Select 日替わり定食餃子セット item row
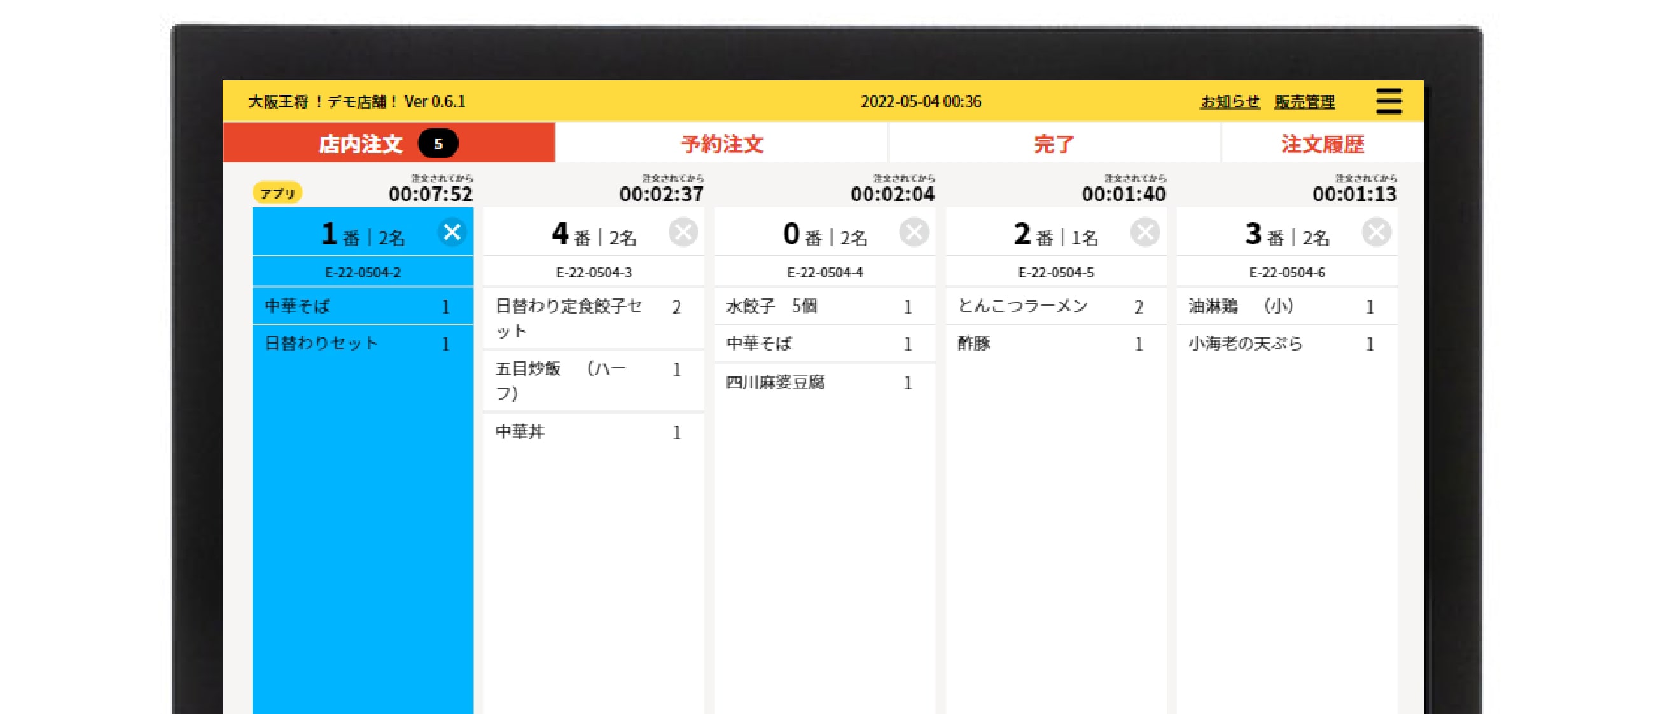Image resolution: width=1654 pixels, height=714 pixels. click(x=594, y=318)
